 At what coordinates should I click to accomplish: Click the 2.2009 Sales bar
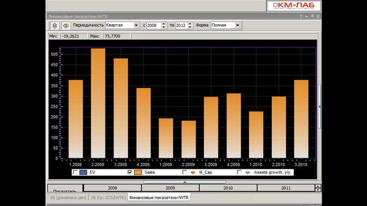point(189,139)
